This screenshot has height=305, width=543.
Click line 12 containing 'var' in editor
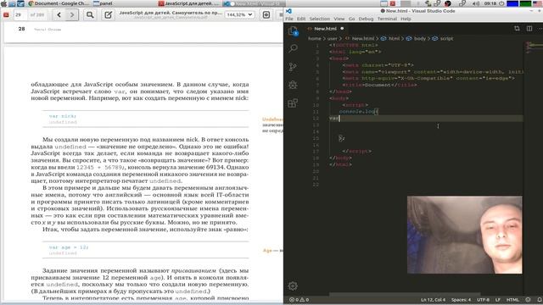click(426, 119)
